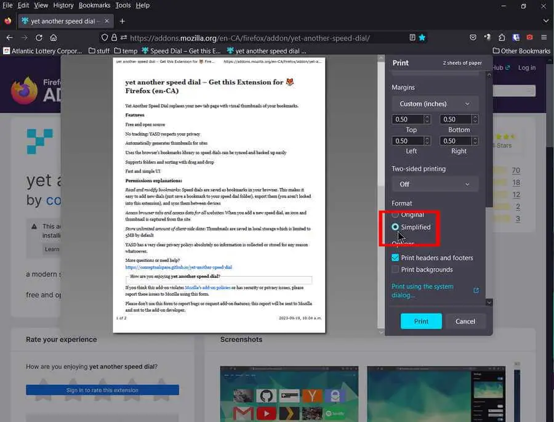This screenshot has width=554, height=422.
Task: Toggle Reader View icon in address bar
Action: pyautogui.click(x=412, y=38)
